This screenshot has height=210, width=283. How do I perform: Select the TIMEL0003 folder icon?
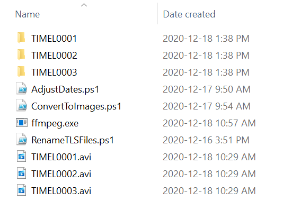point(21,71)
